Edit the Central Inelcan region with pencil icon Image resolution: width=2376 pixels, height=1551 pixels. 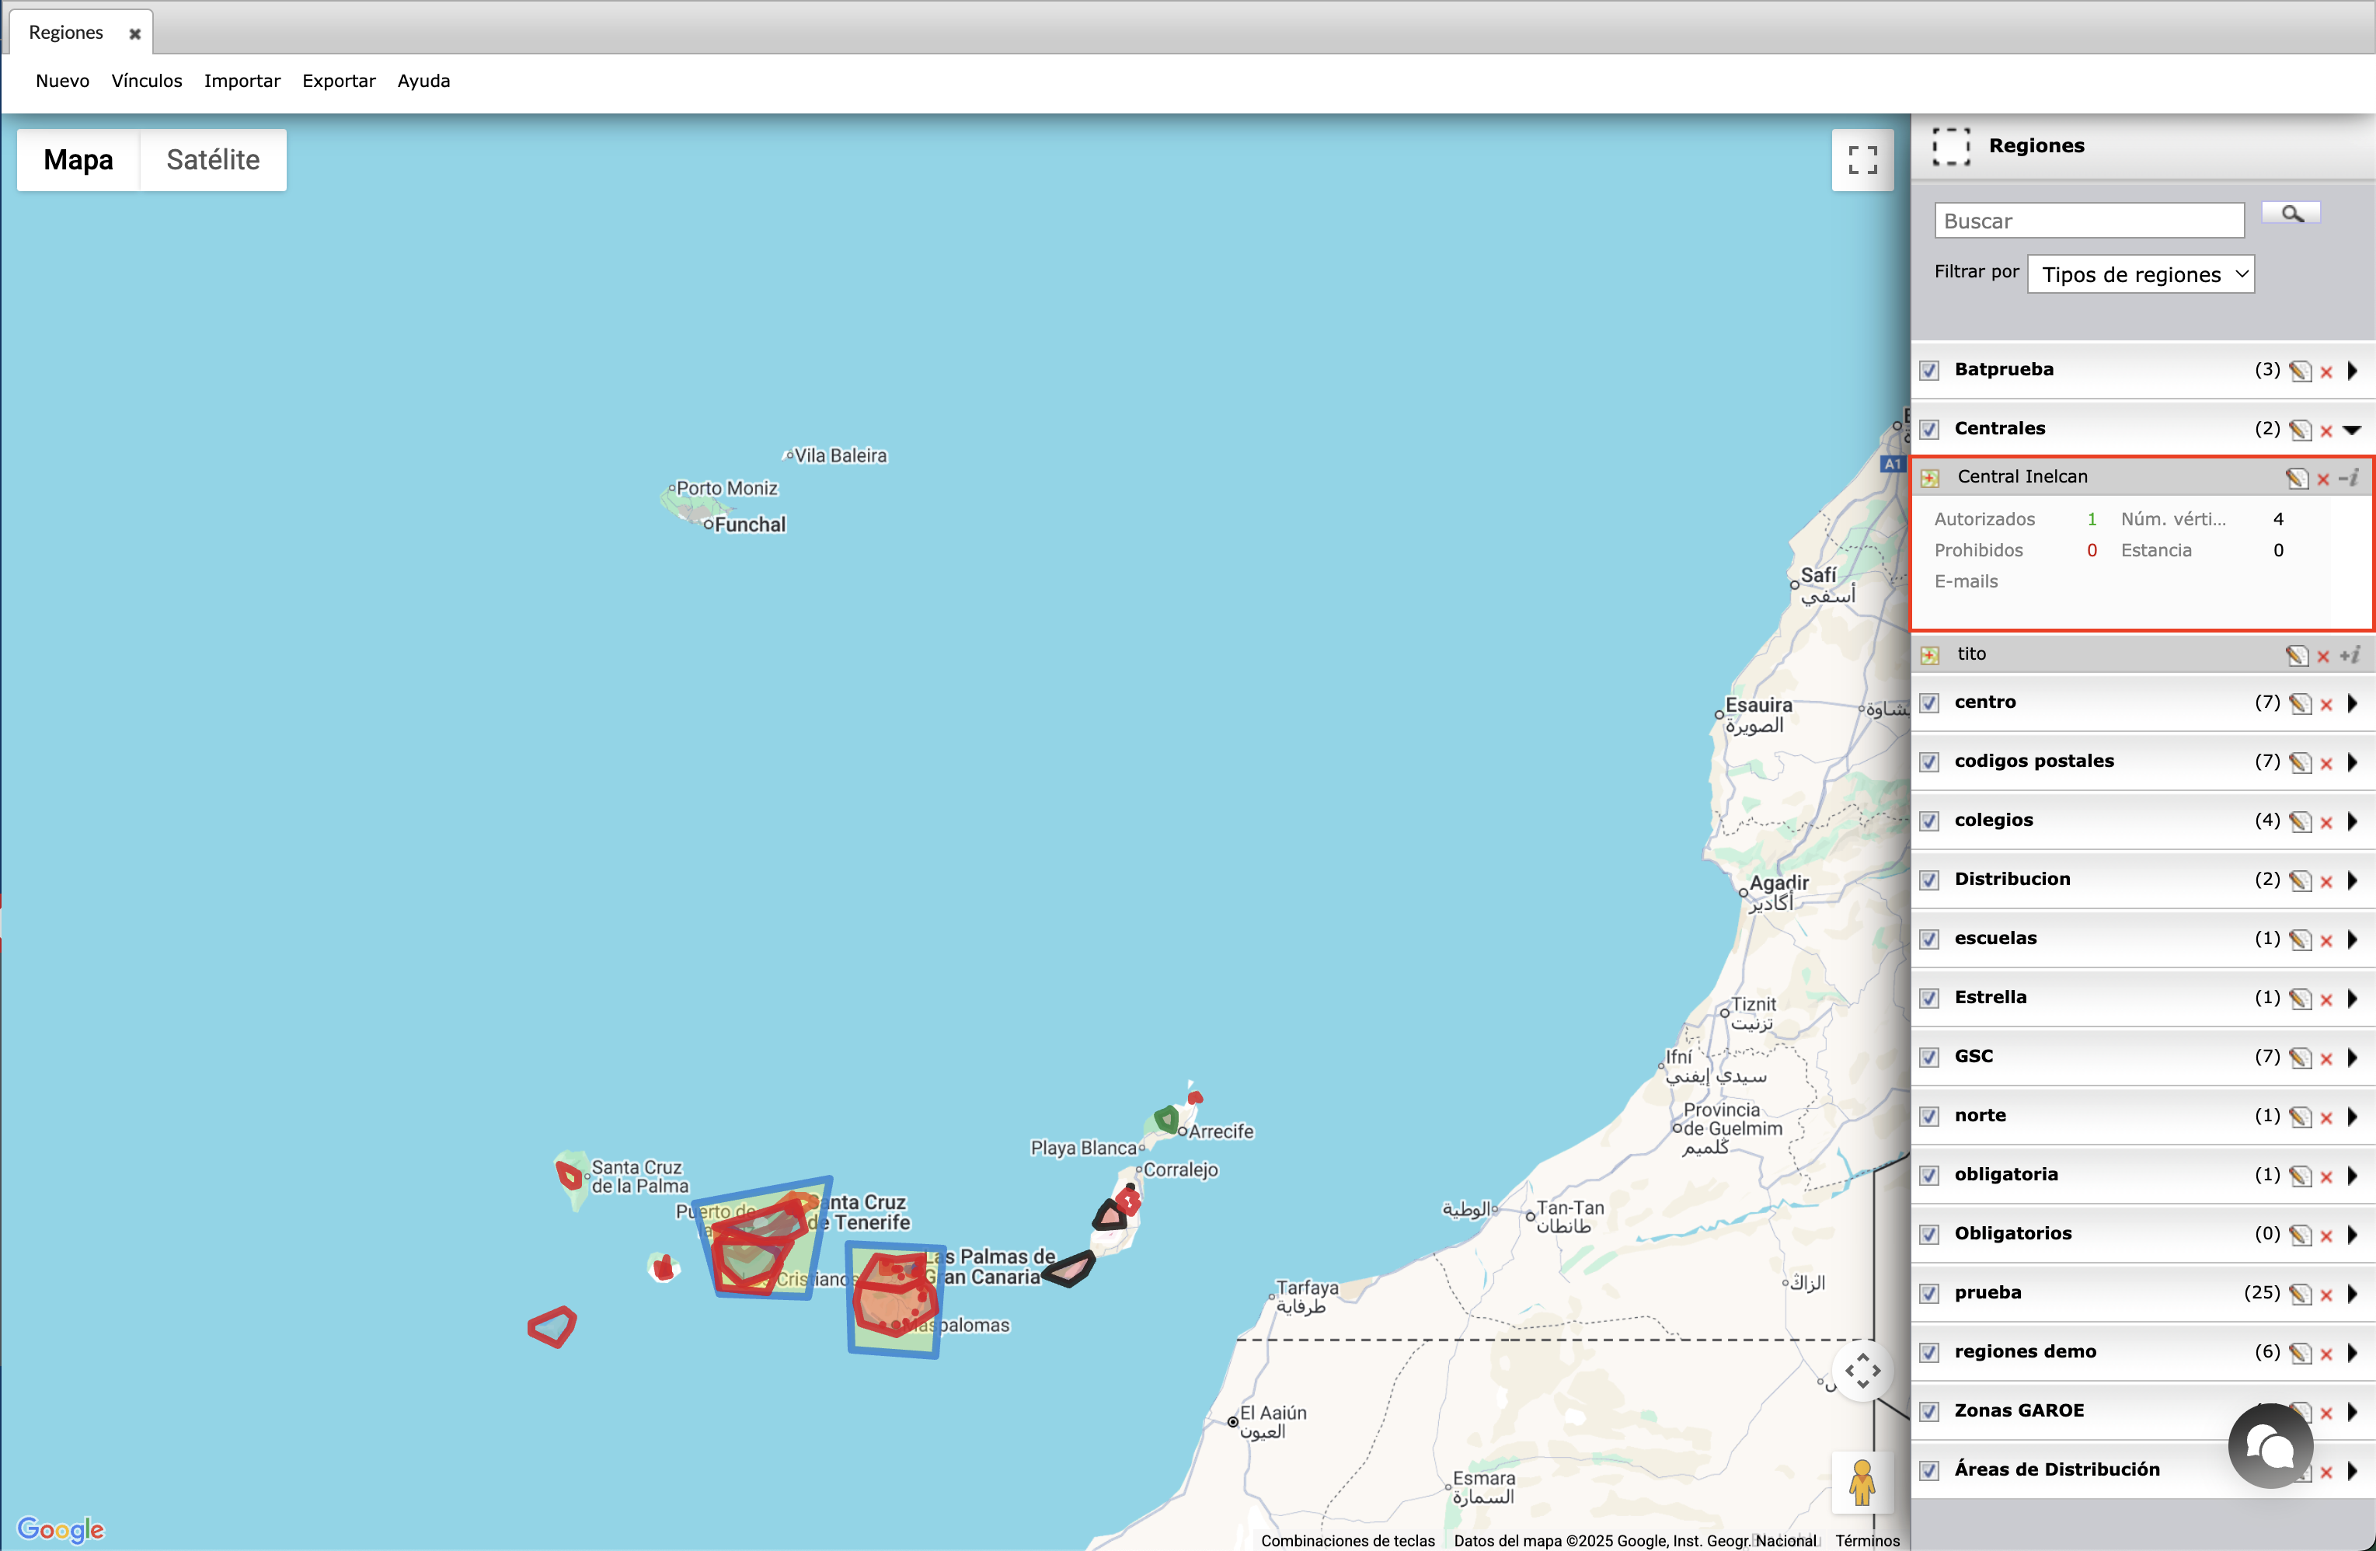click(2297, 479)
